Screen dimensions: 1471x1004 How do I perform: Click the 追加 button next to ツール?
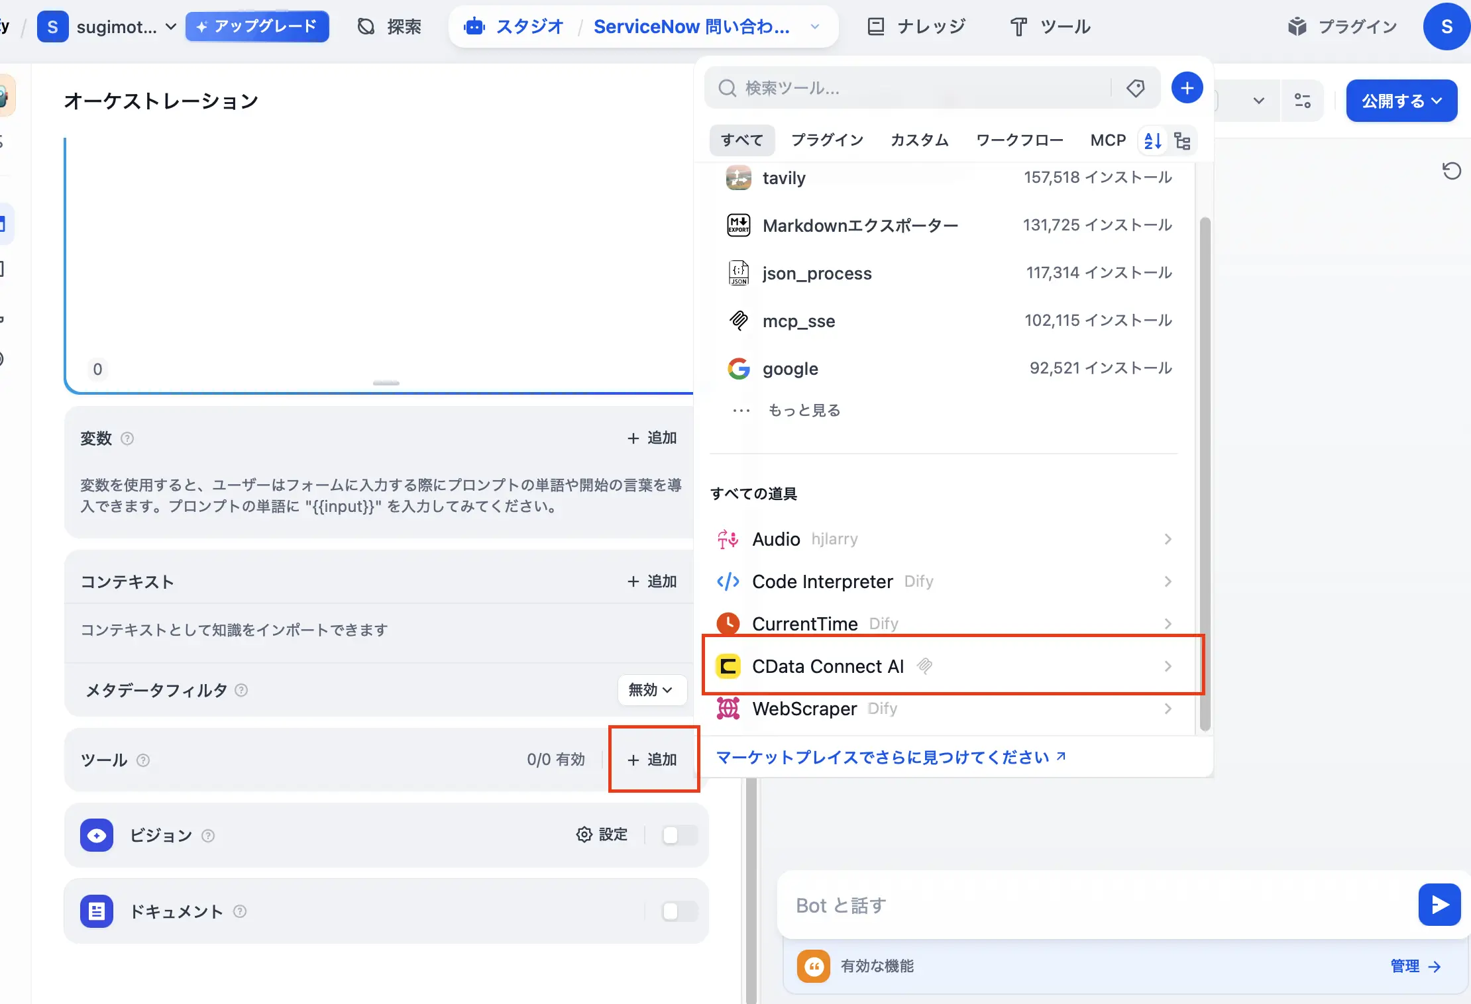pyautogui.click(x=653, y=759)
